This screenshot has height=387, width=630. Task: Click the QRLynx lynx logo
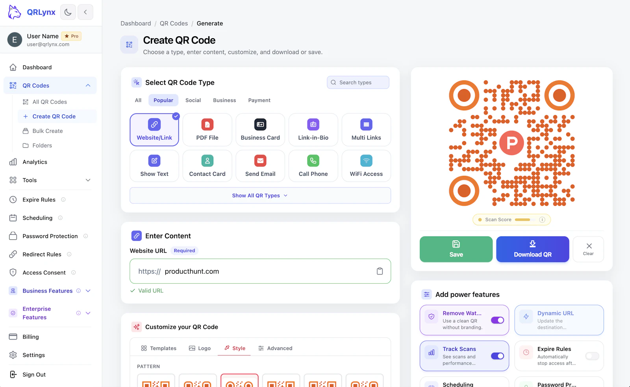click(x=15, y=12)
